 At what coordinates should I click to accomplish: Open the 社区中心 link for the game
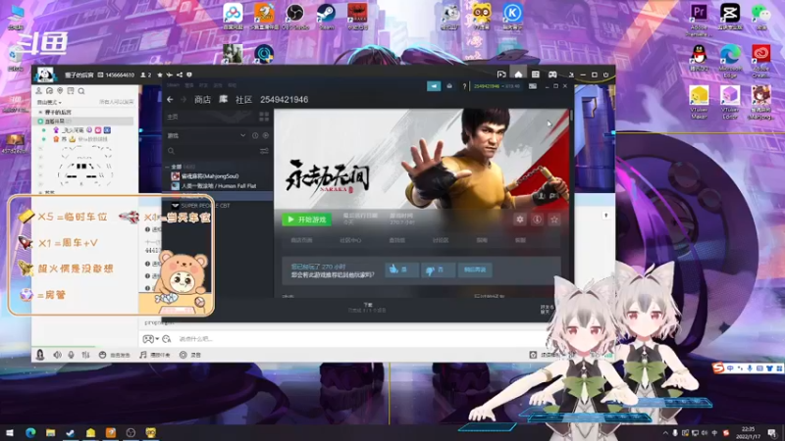click(x=350, y=240)
